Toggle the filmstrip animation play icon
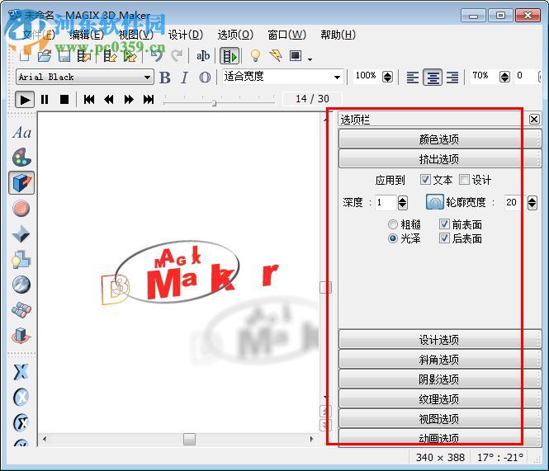 (x=230, y=56)
